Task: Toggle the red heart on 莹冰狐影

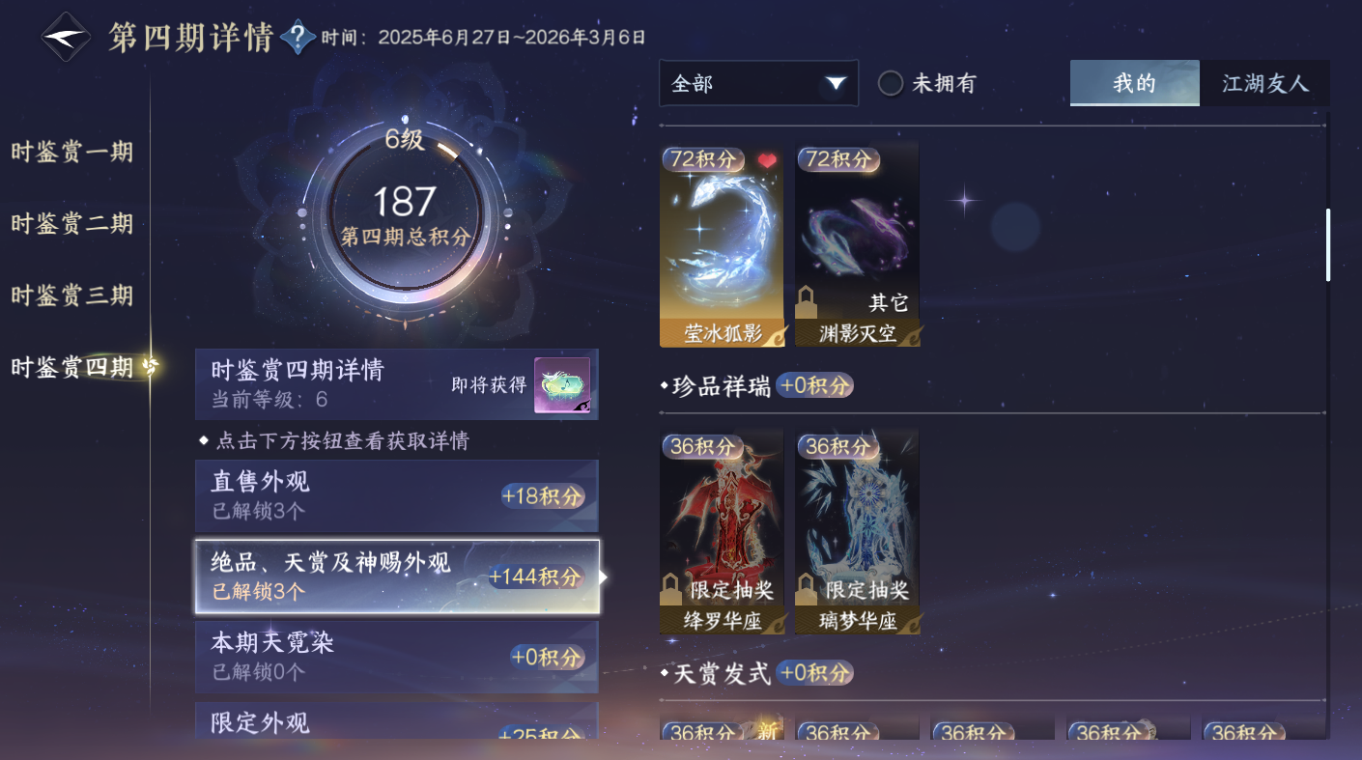Action: (767, 160)
